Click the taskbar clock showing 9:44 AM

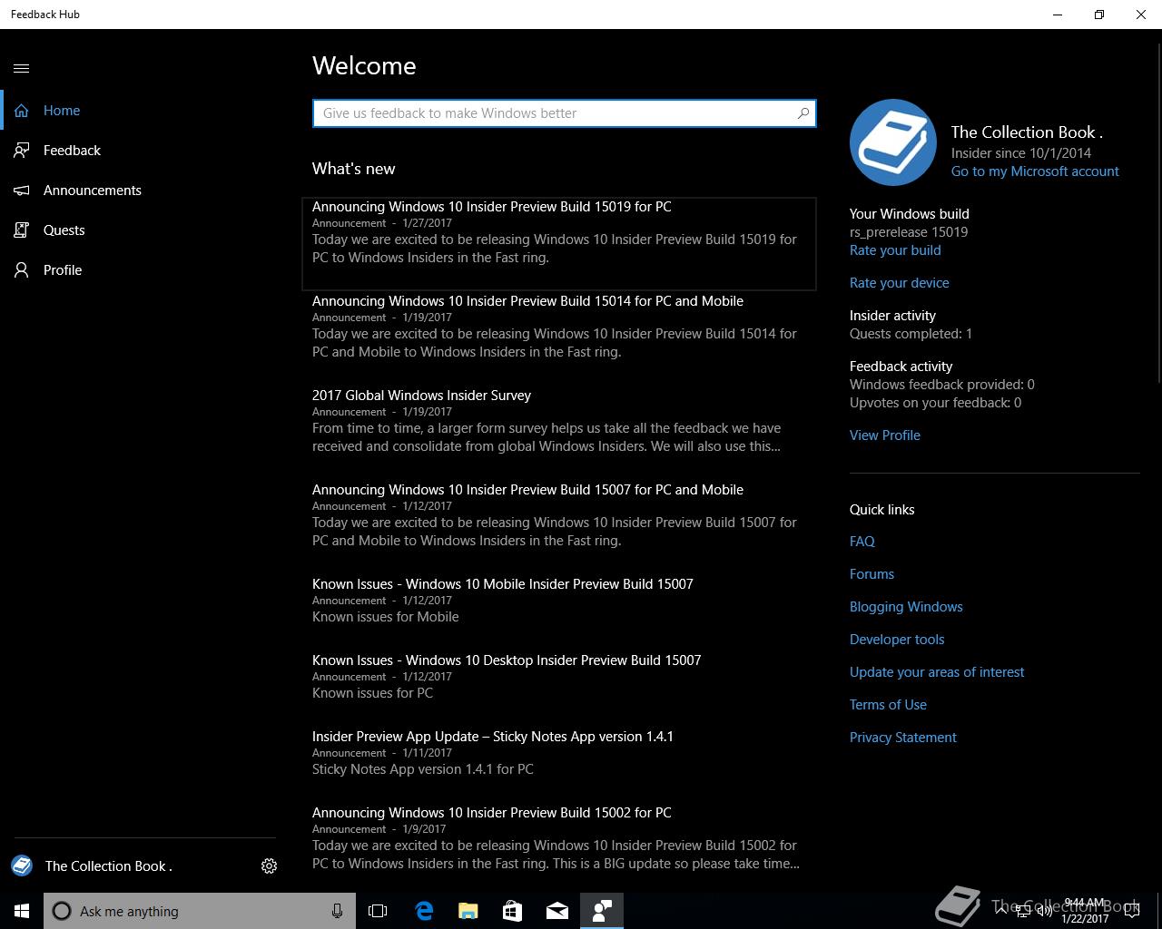pos(1085,911)
